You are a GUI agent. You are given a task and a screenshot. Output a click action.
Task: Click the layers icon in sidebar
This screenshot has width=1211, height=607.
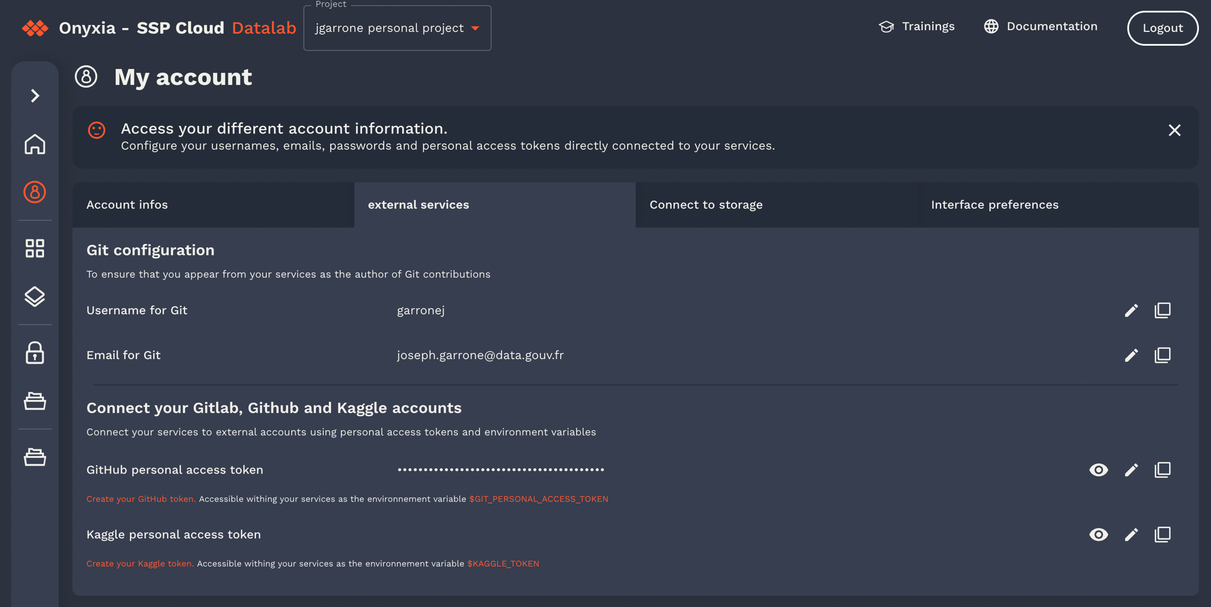tap(35, 297)
